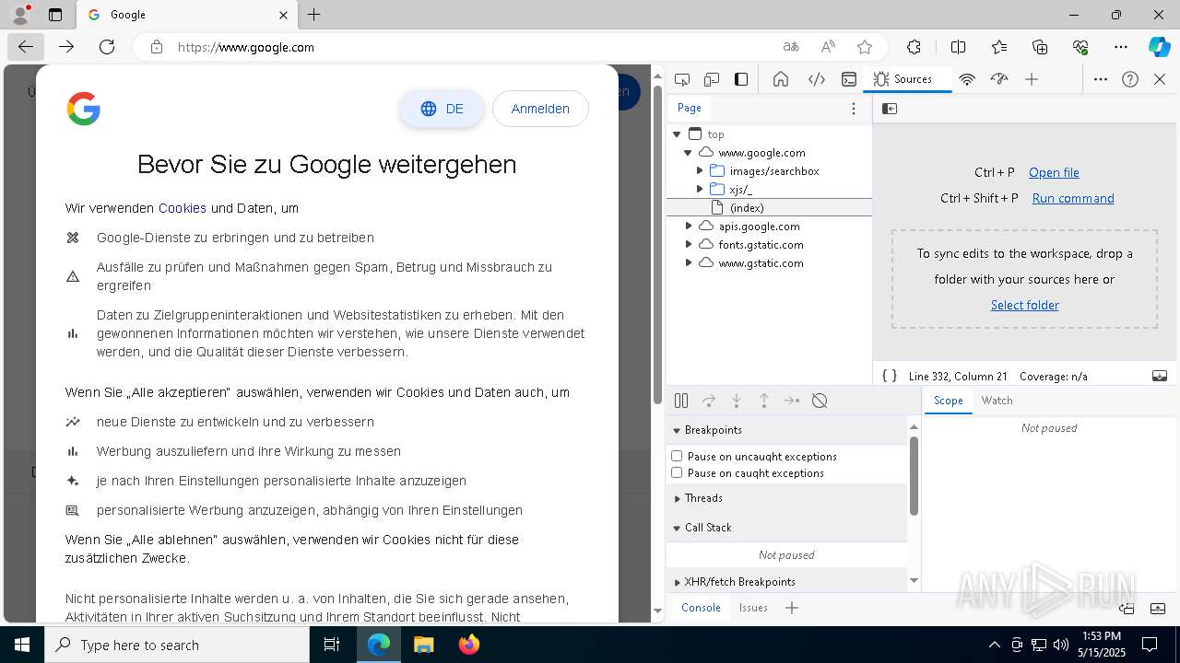Open browser Extensions icon
1180x663 pixels.
(x=914, y=47)
